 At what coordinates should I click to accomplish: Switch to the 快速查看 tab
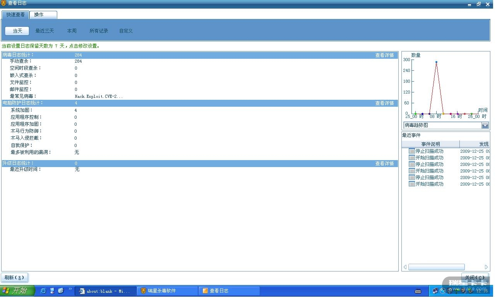15,15
